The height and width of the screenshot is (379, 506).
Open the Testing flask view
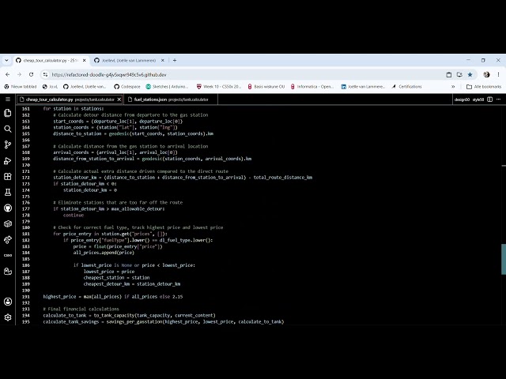(8, 192)
